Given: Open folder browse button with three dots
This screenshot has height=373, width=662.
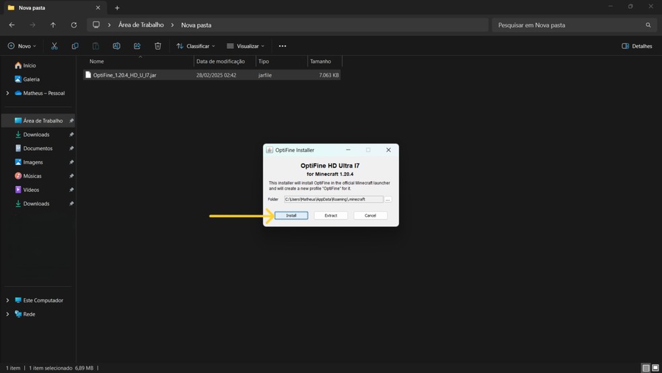Looking at the screenshot, I should [388, 199].
